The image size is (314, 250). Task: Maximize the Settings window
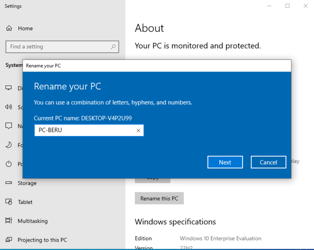(287, 6)
